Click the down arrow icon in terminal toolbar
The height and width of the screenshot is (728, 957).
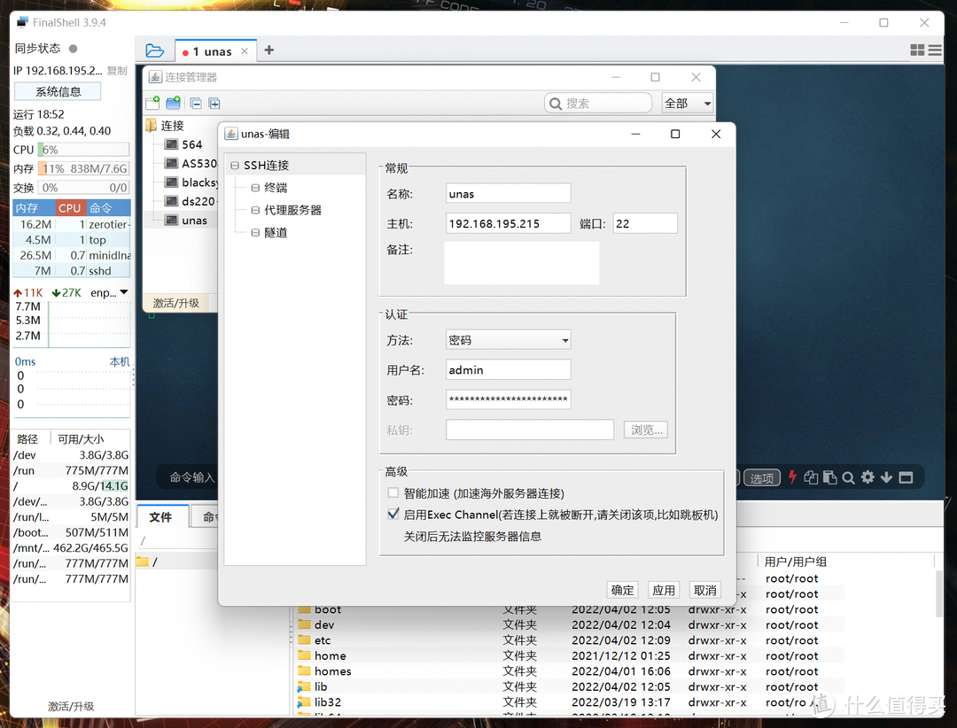click(886, 477)
